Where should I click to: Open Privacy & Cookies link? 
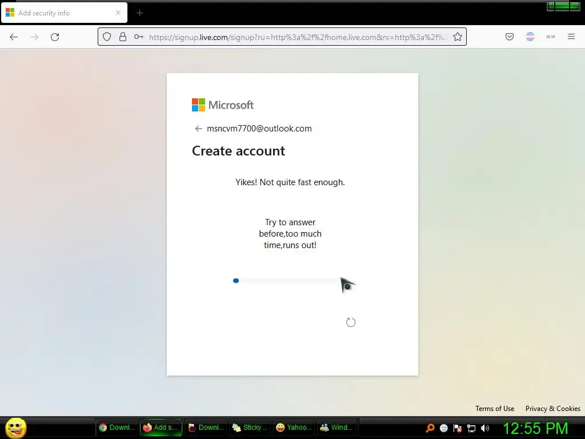click(553, 408)
